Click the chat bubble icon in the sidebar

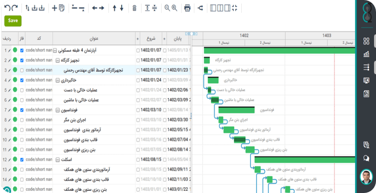pos(366,159)
